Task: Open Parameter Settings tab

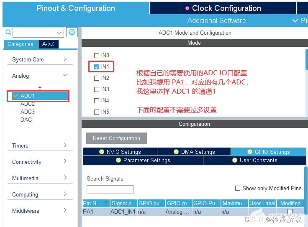Action: coord(143,160)
